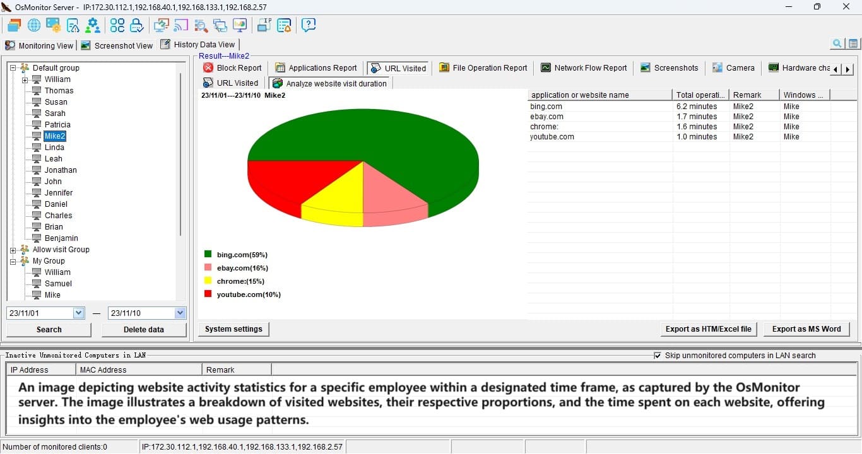Open the start date 23/11/01 dropdown
Screen dimensions: 862x454
coord(79,313)
